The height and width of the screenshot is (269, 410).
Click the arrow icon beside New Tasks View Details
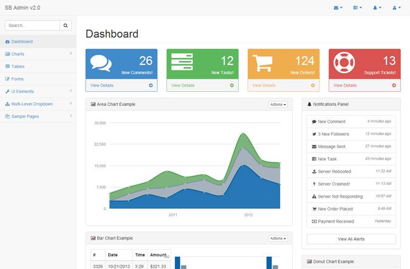click(x=231, y=85)
